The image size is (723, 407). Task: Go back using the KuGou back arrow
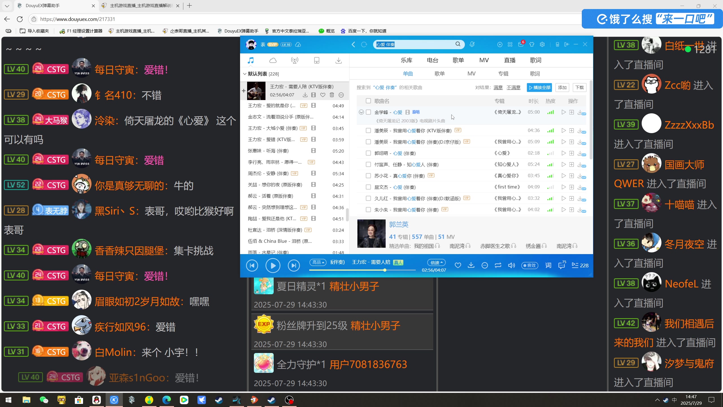tap(353, 44)
